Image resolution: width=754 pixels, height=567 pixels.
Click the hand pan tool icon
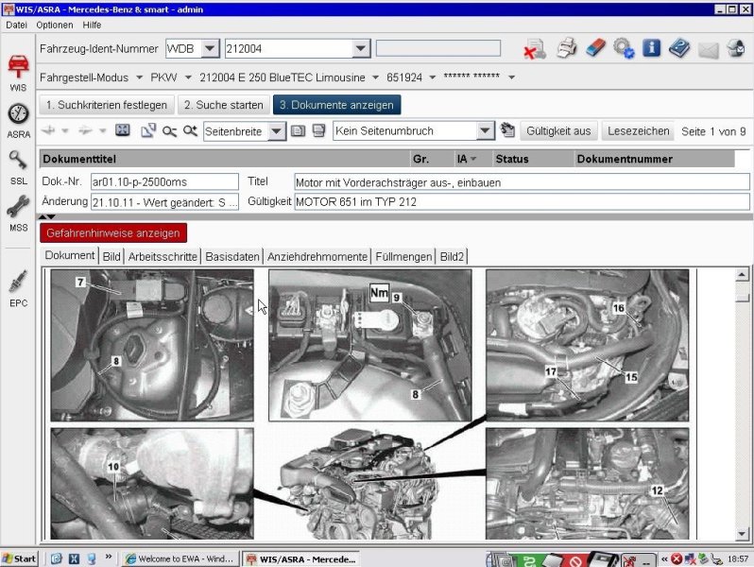tap(507, 130)
